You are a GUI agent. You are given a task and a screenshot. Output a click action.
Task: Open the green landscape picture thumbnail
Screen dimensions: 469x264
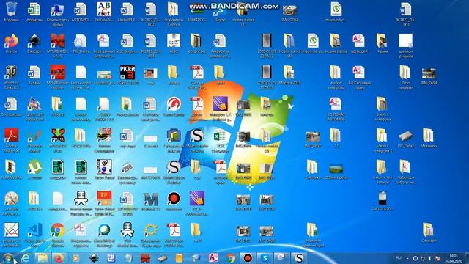pos(336,169)
